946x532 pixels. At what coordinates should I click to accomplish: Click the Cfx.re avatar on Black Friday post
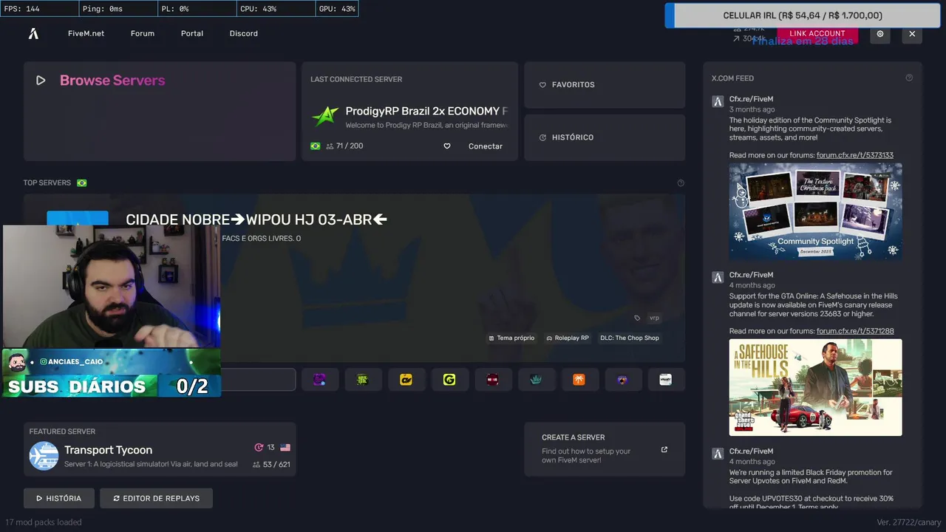point(717,453)
